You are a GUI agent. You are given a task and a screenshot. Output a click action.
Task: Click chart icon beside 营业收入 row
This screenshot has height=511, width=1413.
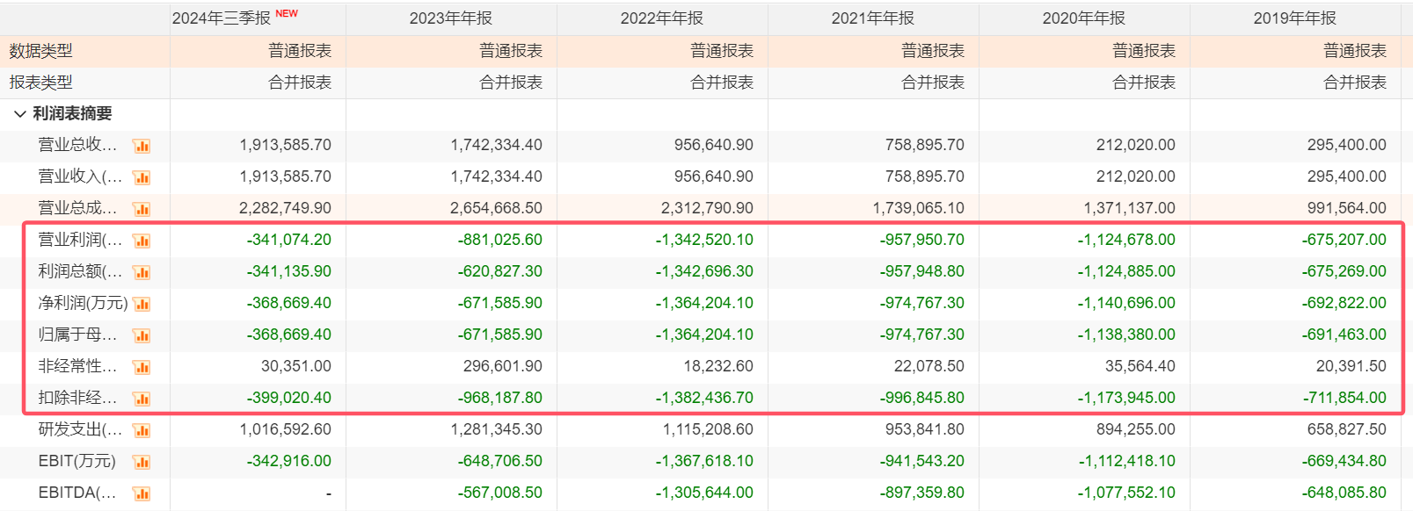click(x=142, y=177)
